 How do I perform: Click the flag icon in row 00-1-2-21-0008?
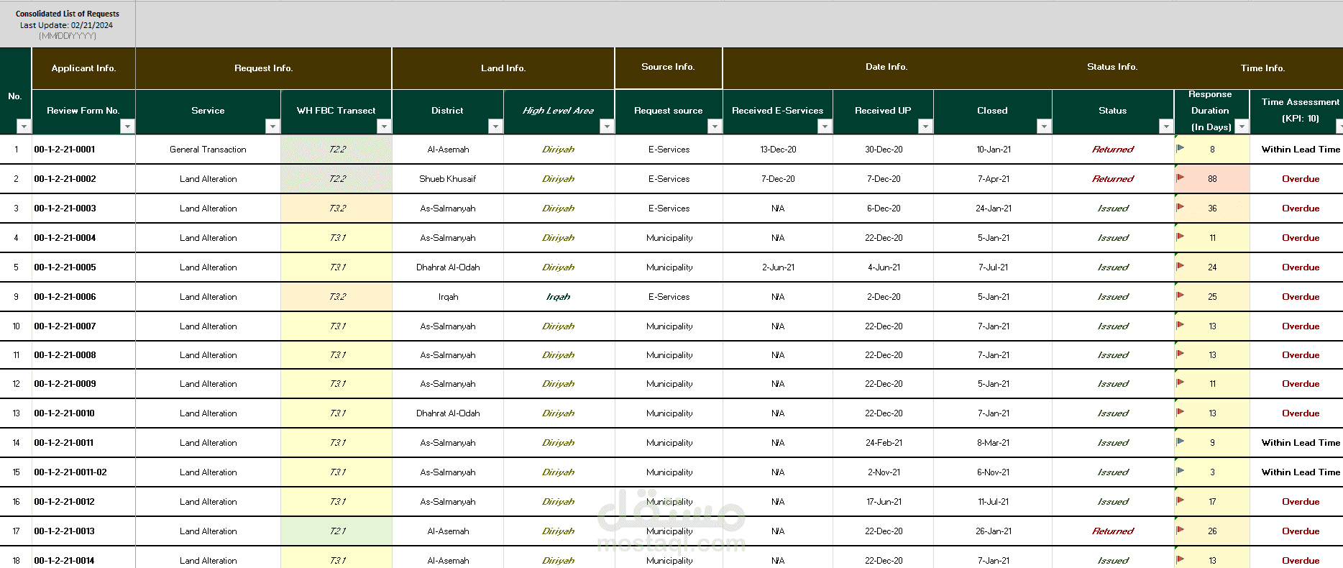point(1181,354)
